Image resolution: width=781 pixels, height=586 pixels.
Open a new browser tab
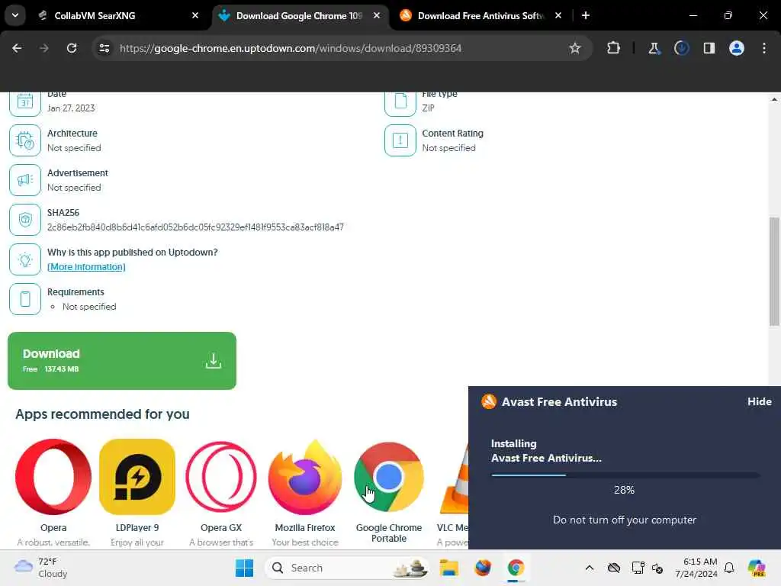[x=586, y=16]
